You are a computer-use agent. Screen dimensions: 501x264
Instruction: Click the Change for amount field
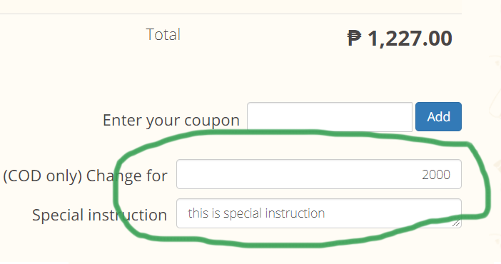pos(319,174)
